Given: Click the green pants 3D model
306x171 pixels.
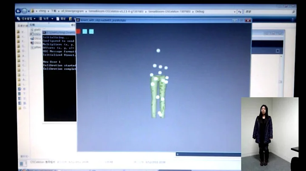Looking at the screenshot, I should pyautogui.click(x=158, y=97).
